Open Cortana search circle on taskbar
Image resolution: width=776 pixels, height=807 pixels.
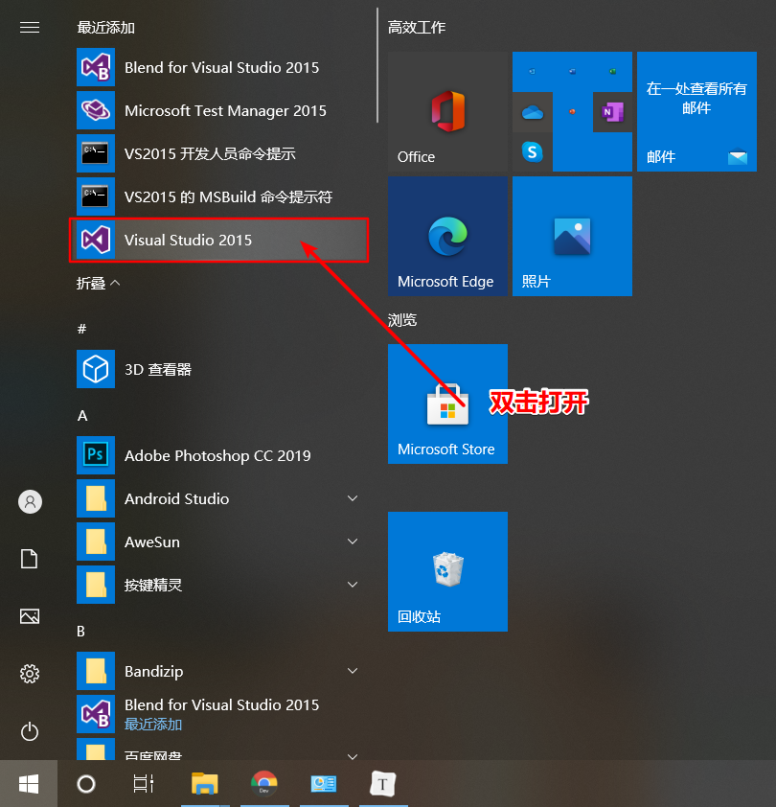[x=86, y=784]
